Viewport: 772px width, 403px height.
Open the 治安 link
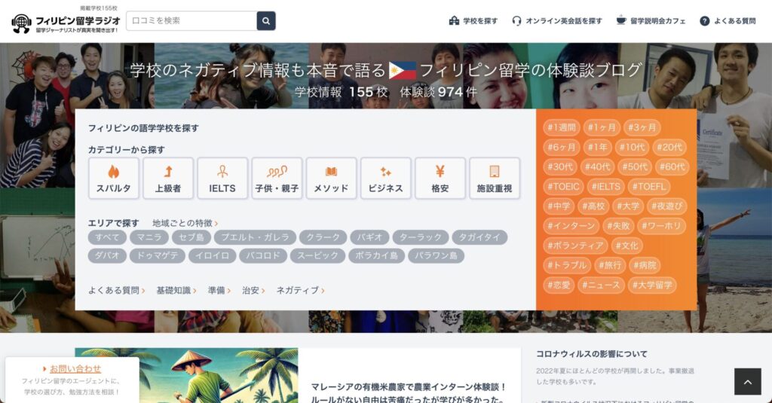(x=253, y=290)
